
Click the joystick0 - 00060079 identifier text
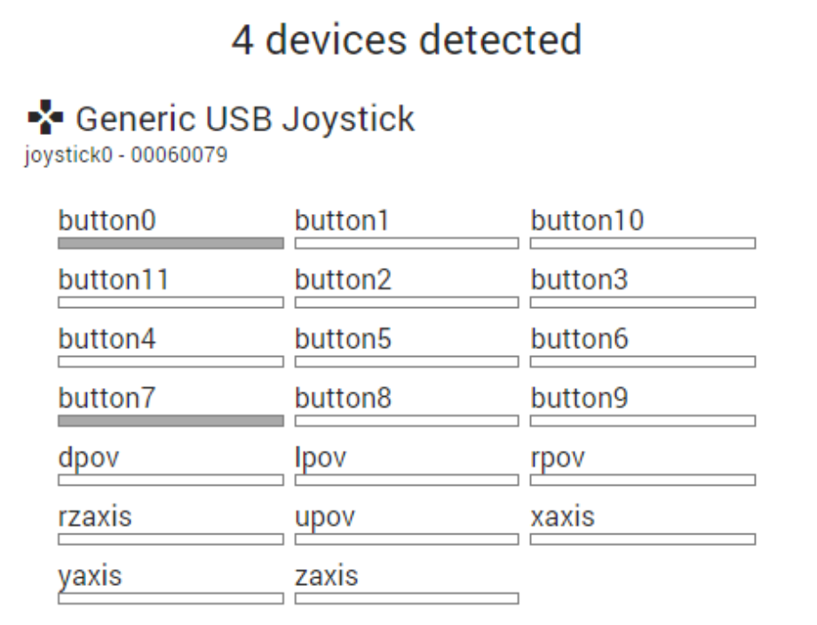coord(126,155)
